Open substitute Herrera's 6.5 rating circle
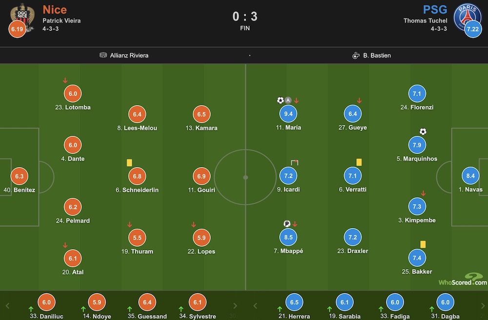Image resolution: width=488 pixels, height=320 pixels. (x=294, y=302)
